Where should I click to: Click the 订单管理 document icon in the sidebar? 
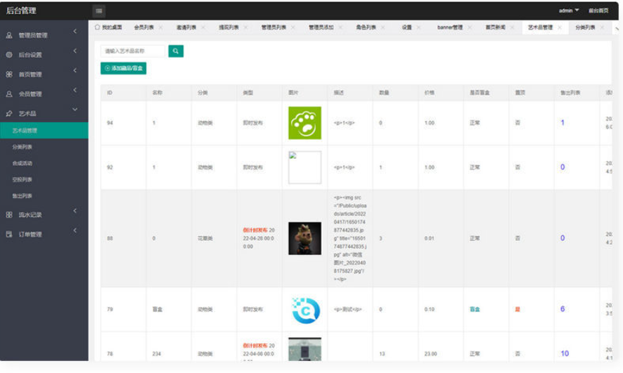click(x=9, y=234)
